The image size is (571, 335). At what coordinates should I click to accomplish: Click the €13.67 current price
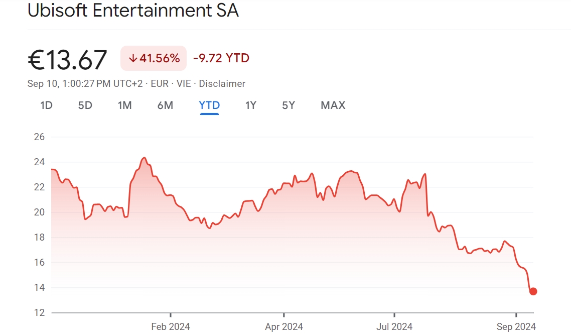pyautogui.click(x=67, y=60)
